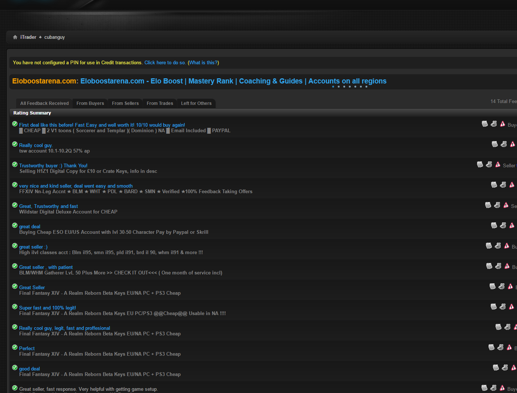Click the stamp icon on the "Trustworthy buyer" feedback row

(x=489, y=164)
